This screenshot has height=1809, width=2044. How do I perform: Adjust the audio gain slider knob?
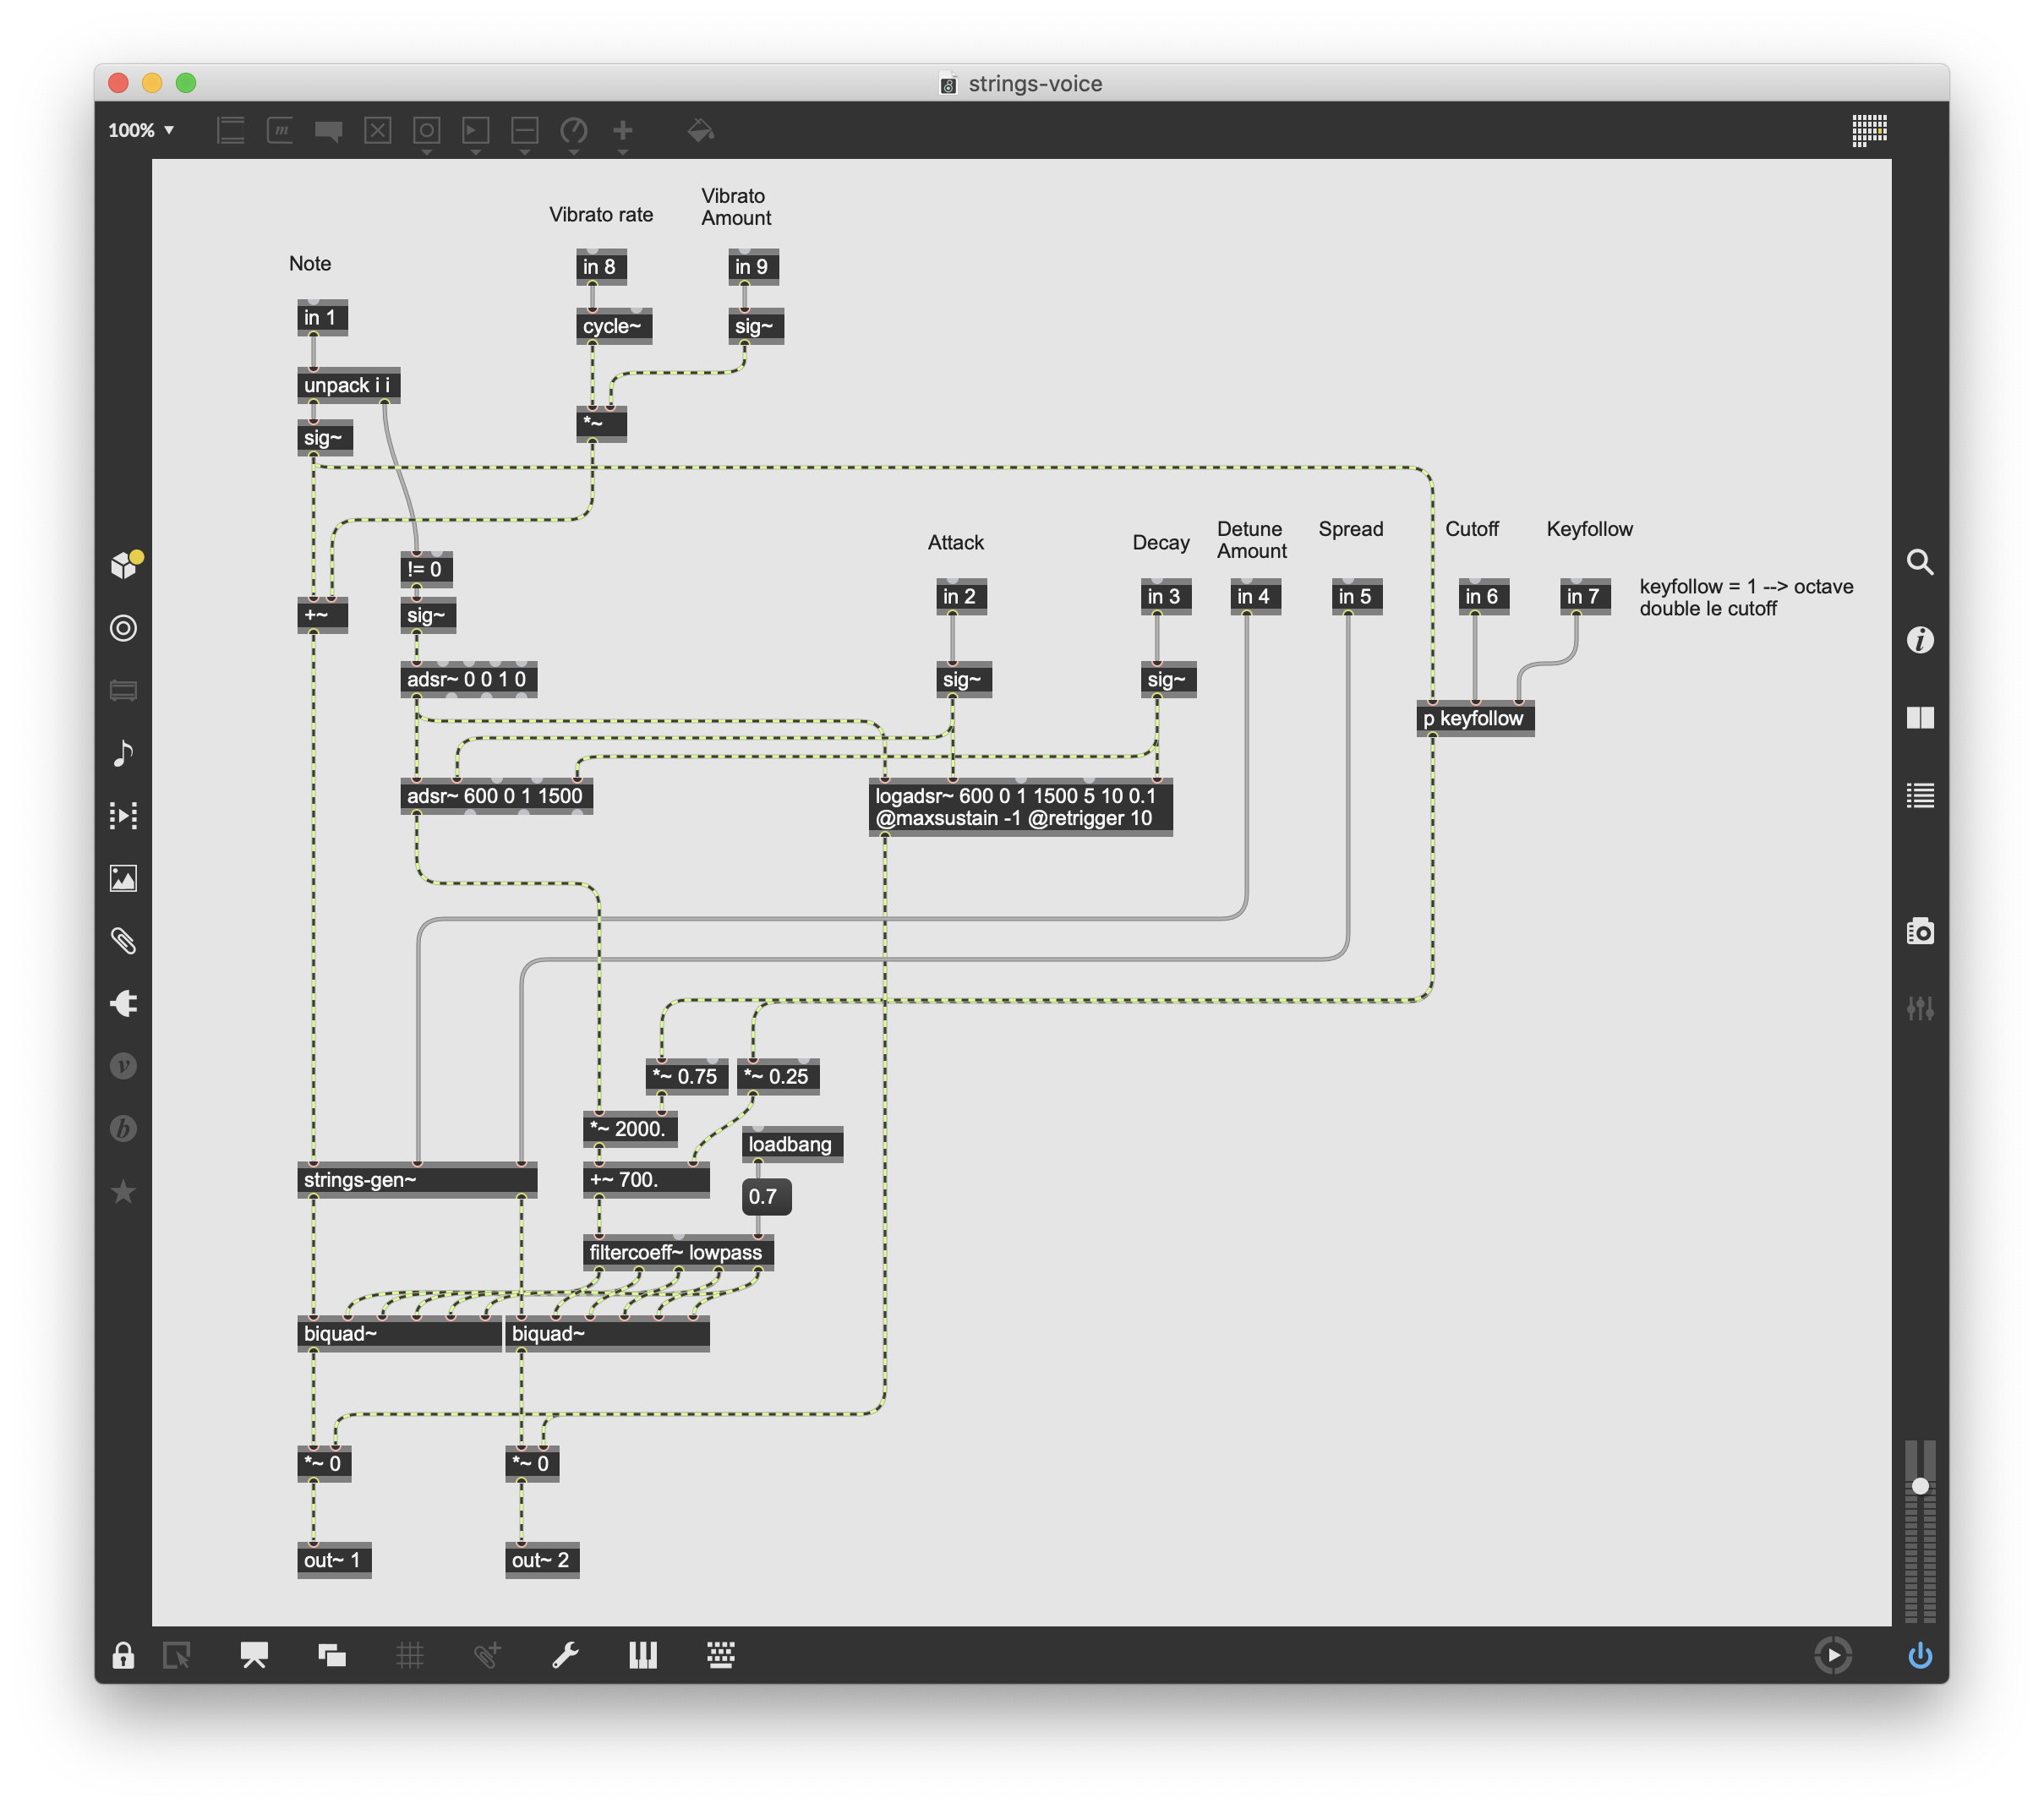(x=1919, y=1486)
